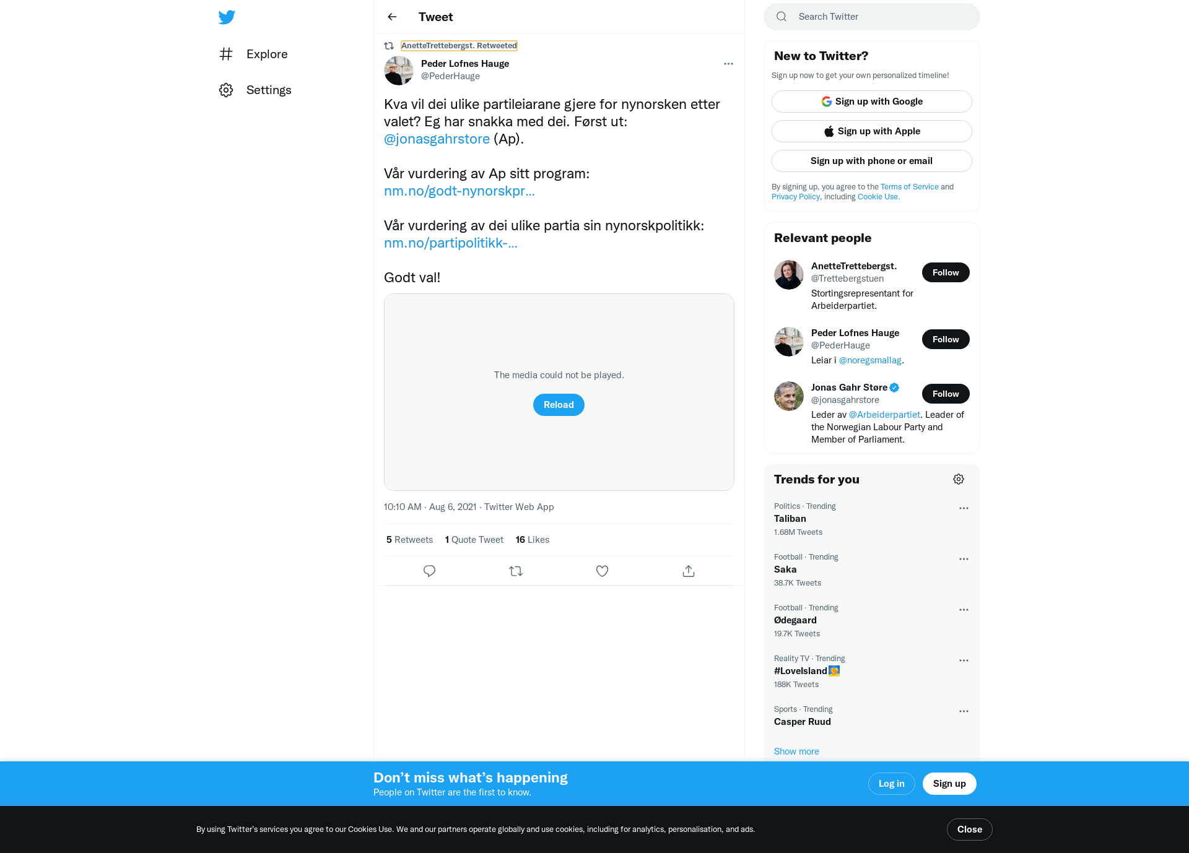Open more options for the Ødegaard trend
Image resolution: width=1189 pixels, height=853 pixels.
coord(964,610)
